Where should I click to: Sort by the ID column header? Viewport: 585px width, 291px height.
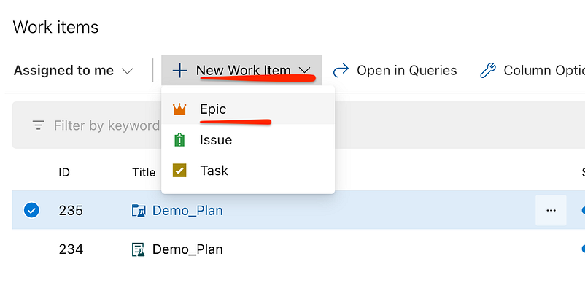tap(64, 172)
